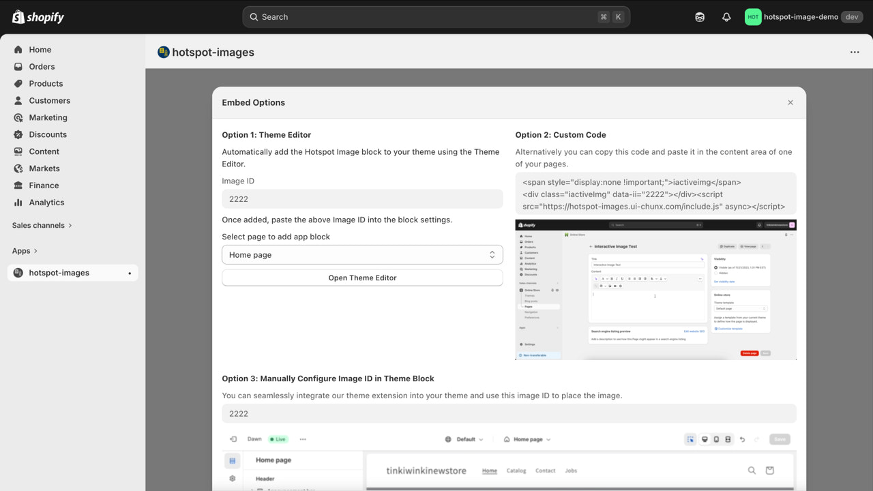Open the Select page dropdown

pos(362,255)
